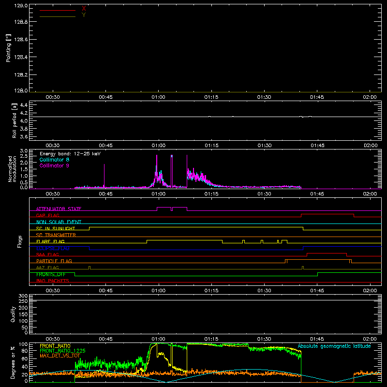Click the BAD_PACKETS flag label
The width and height of the screenshot is (387, 387).
(x=53, y=281)
